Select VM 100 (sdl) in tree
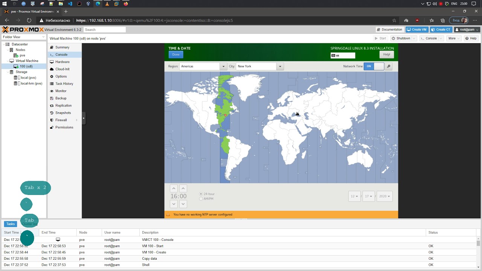 26,66
